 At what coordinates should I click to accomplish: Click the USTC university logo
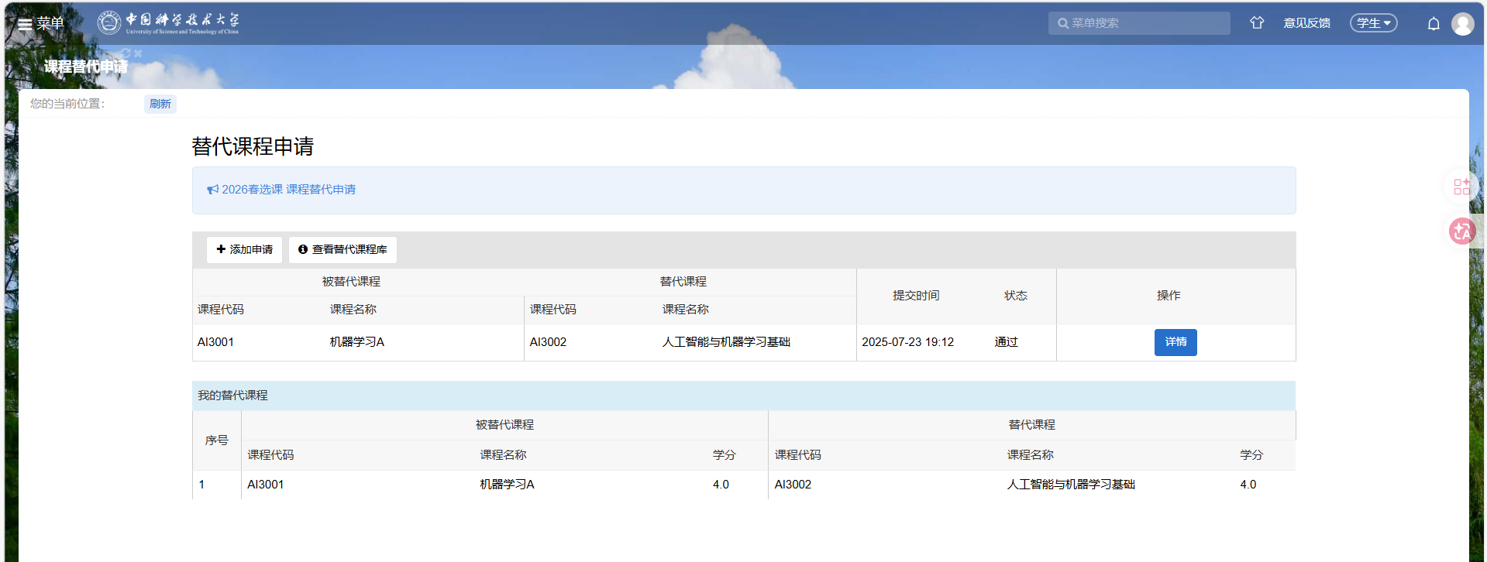(x=168, y=23)
